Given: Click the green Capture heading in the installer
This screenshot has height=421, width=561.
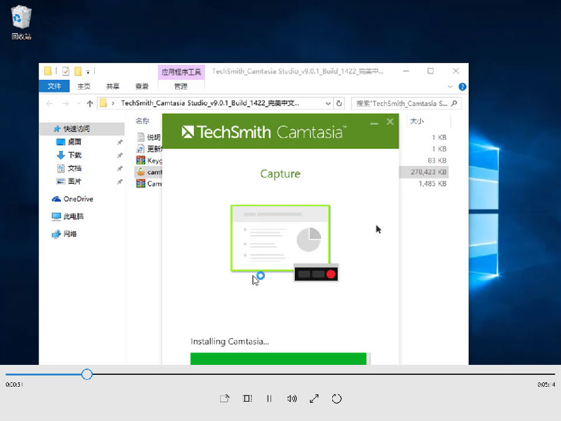Looking at the screenshot, I should [280, 173].
